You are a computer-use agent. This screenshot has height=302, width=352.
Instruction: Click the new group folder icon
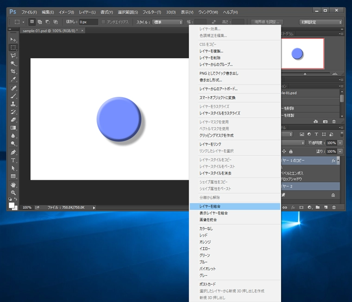(x=318, y=208)
